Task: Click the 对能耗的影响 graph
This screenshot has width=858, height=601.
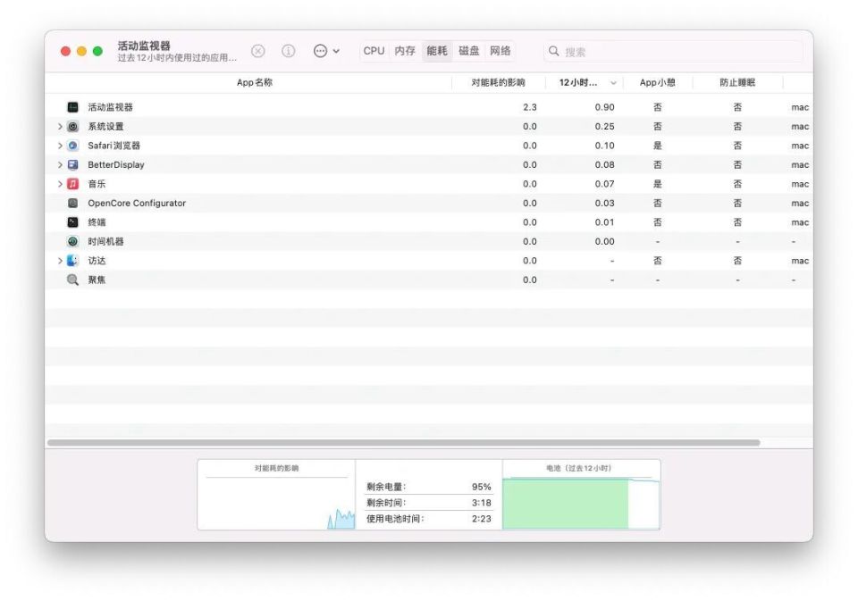Action: pos(276,495)
